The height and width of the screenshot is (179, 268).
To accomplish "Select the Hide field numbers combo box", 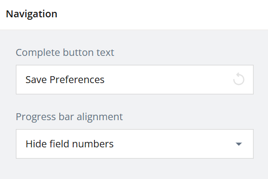I will coord(134,144).
